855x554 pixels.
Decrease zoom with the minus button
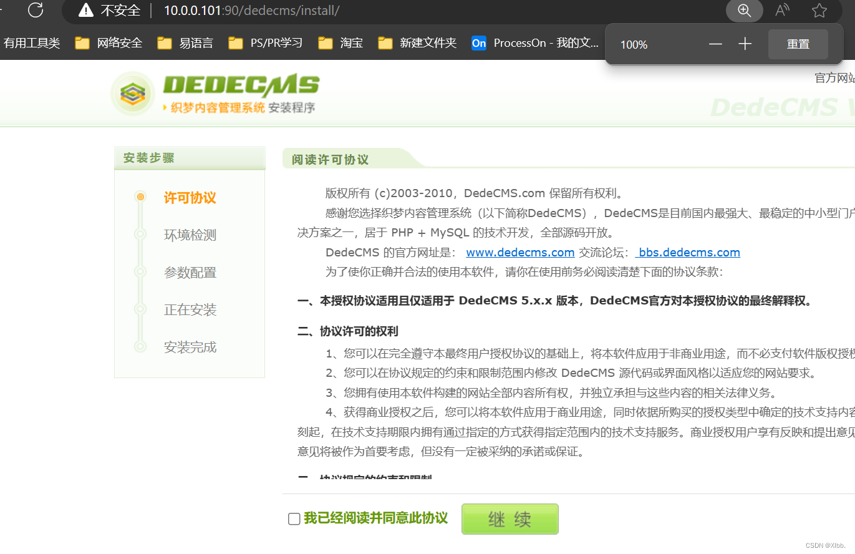[x=715, y=44]
